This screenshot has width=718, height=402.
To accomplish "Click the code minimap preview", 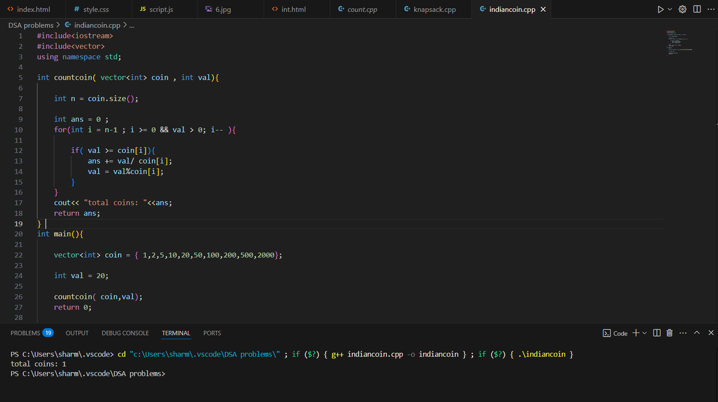I will tap(680, 44).
